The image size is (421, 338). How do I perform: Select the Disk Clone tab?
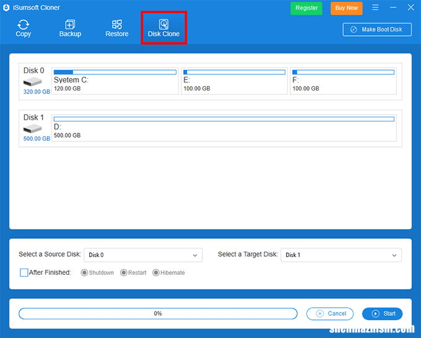[x=164, y=28]
